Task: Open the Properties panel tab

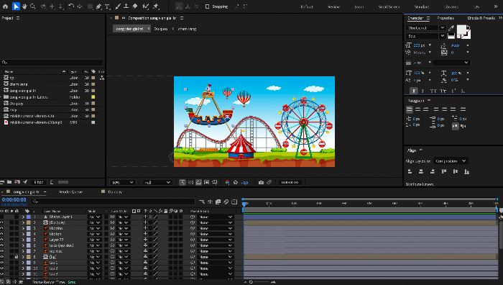Action: point(446,18)
